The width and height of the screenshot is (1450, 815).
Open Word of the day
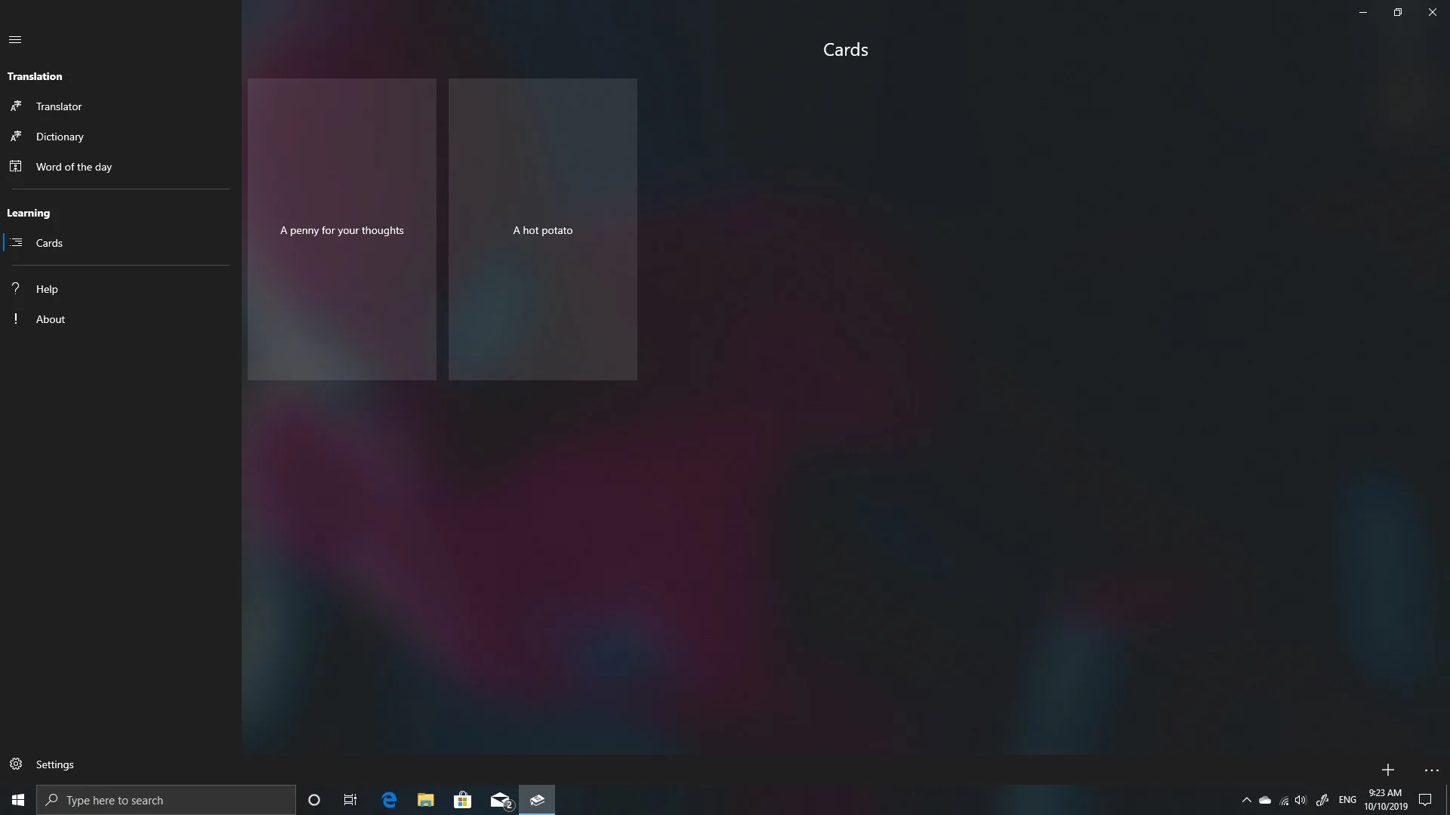point(121,167)
